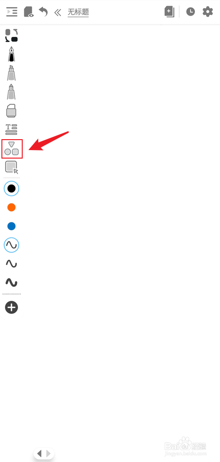Screen dimensions: 220x462
Task: Choose the blue color swatch
Action: (x=11, y=226)
